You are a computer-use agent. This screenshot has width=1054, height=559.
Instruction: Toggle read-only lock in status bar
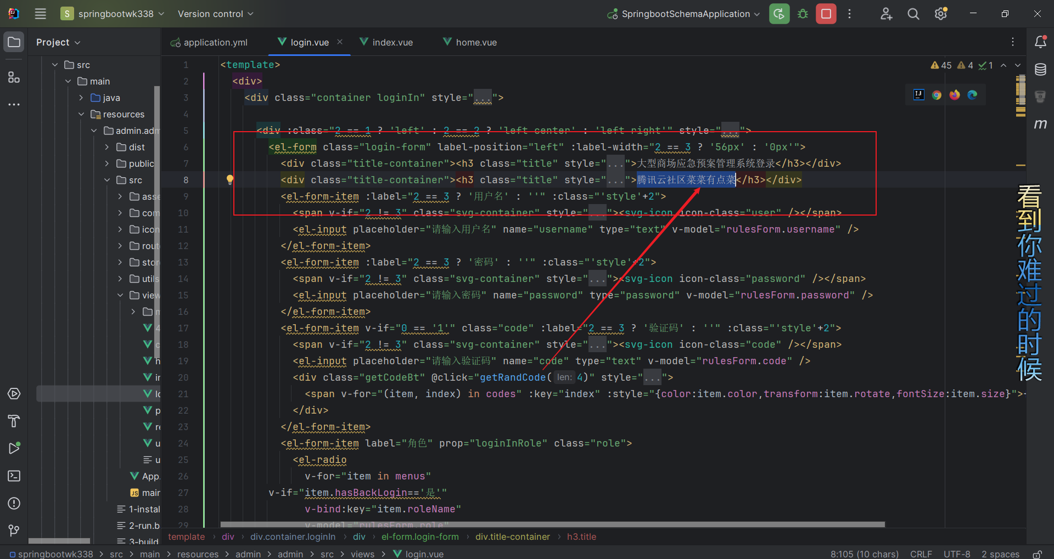(x=1037, y=554)
